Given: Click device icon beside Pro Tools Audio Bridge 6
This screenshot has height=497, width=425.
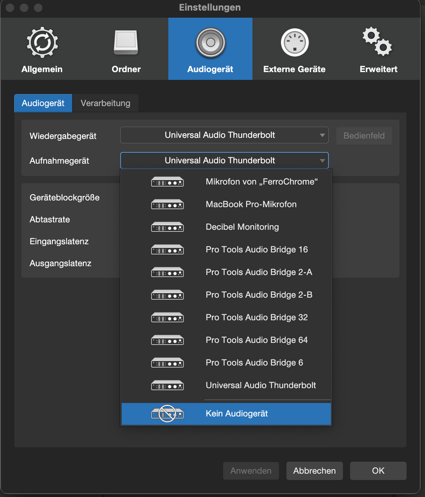Looking at the screenshot, I should coord(167,363).
